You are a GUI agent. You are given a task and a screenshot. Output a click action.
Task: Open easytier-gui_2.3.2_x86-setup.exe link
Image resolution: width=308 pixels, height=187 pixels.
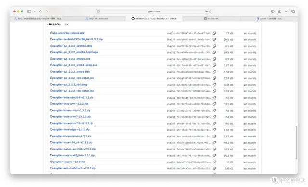tap(73, 91)
